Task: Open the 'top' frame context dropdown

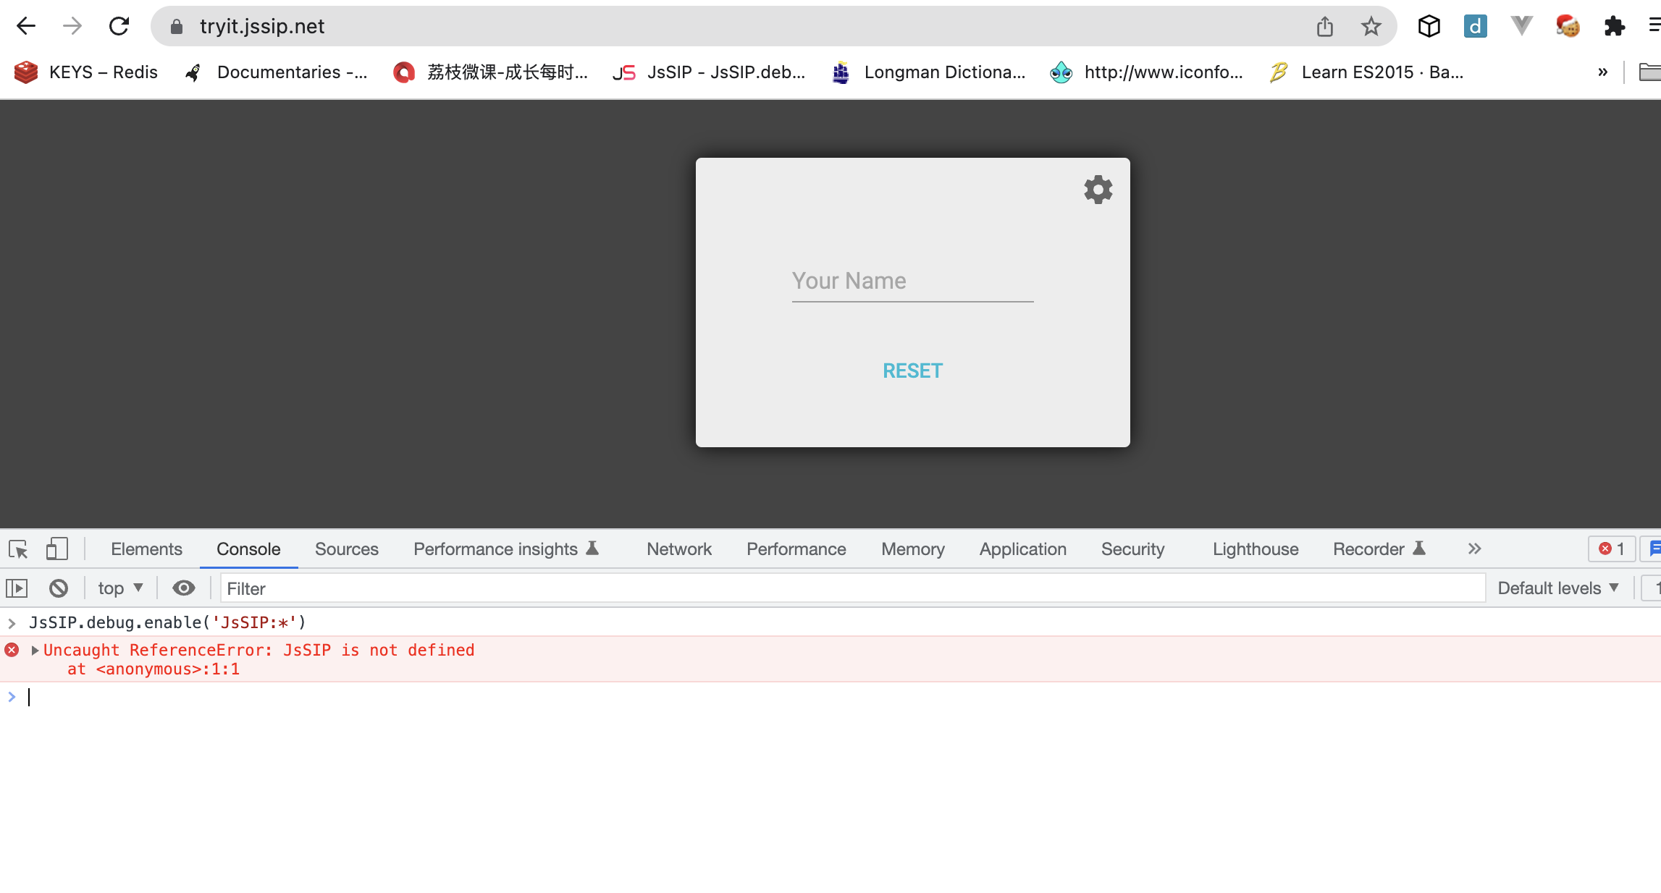Action: pos(119,588)
